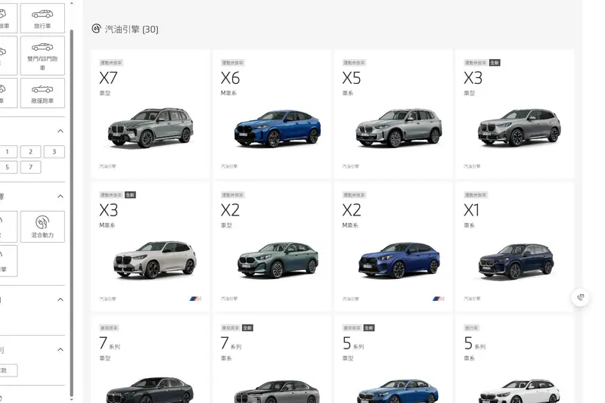The image size is (605, 403).
Task: Collapse the powertrain section containing 混合動力
Action: pos(60,197)
